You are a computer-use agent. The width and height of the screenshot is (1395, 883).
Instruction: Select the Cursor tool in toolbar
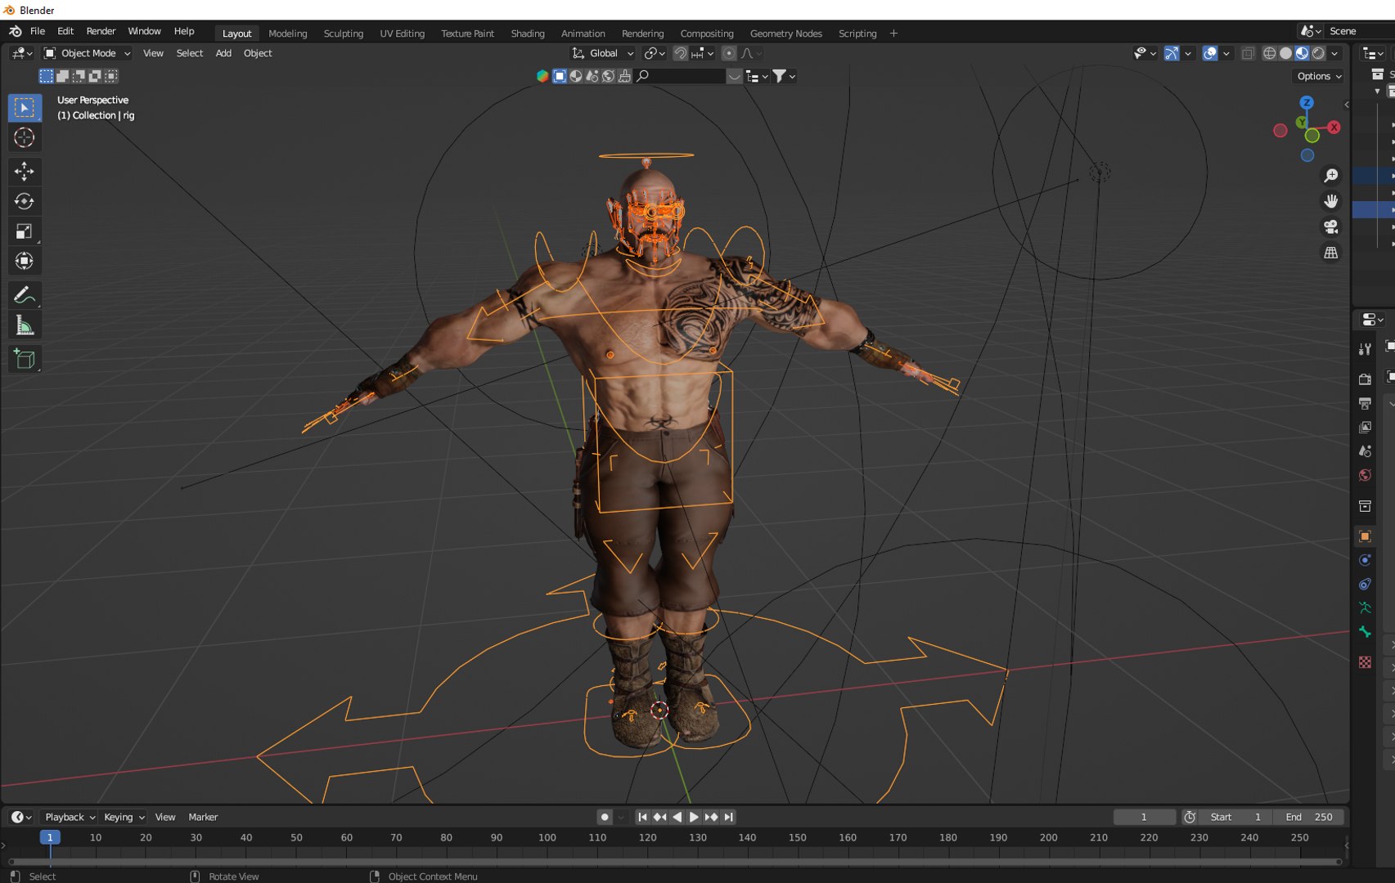click(24, 137)
